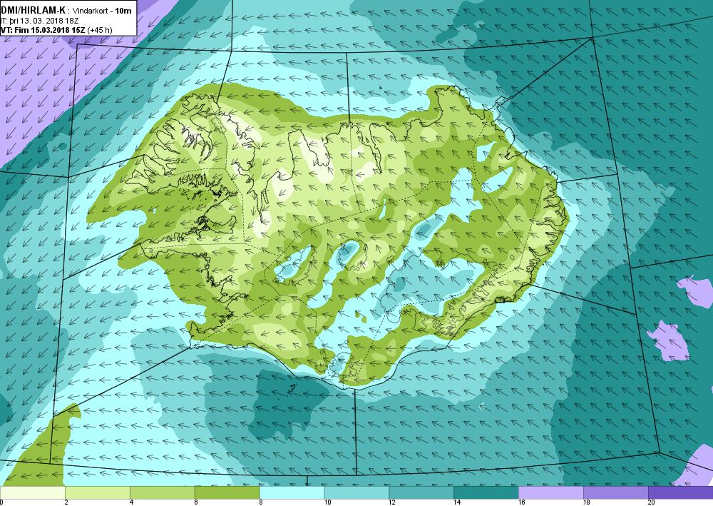
Task: Click the dark teal 14–16 legend swatch
Action: (x=486, y=492)
